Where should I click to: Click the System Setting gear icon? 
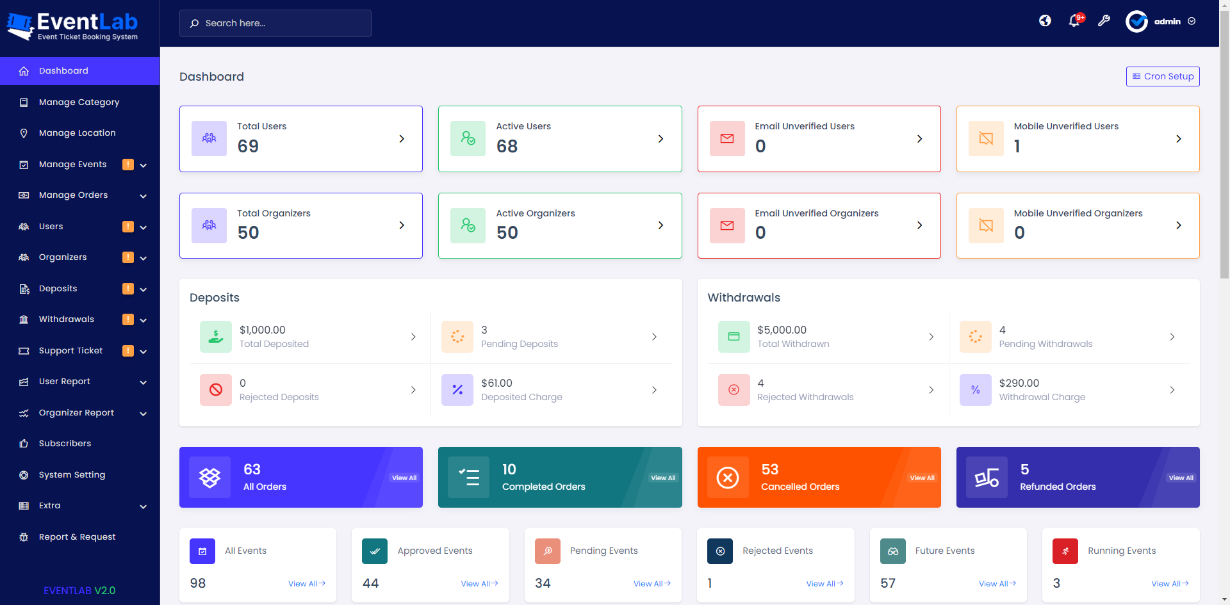(x=24, y=474)
